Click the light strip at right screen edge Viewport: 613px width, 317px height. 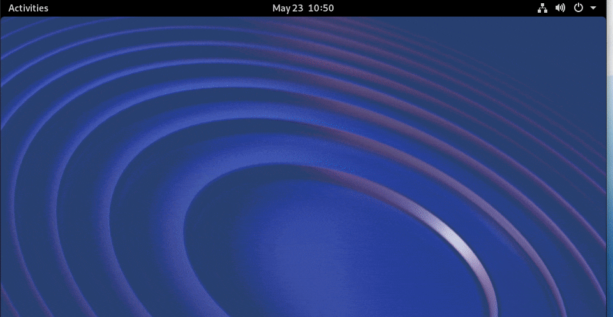609,159
